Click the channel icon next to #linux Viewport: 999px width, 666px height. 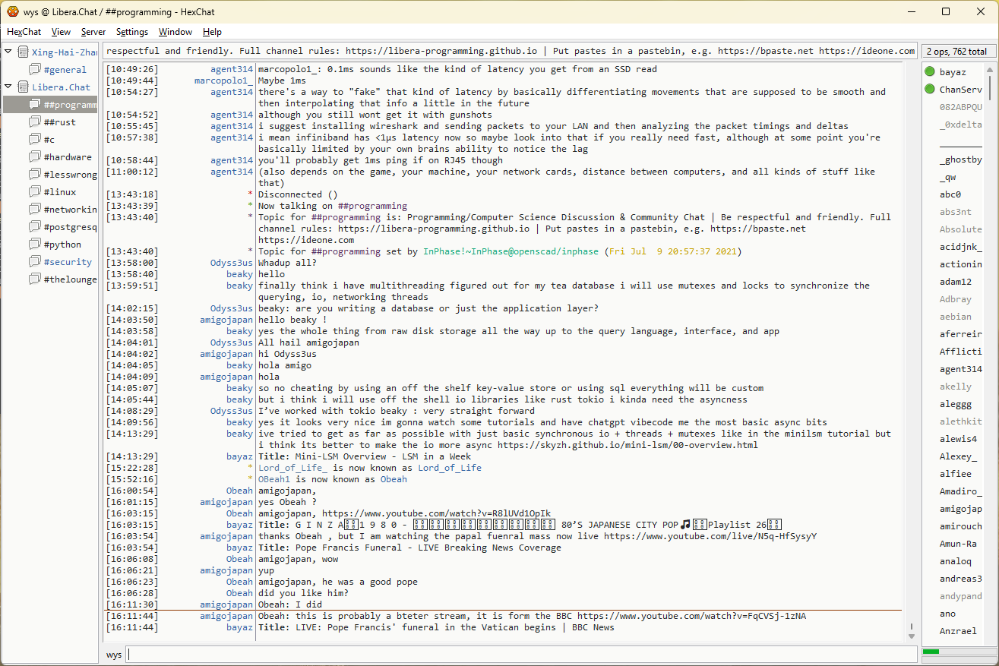click(35, 192)
